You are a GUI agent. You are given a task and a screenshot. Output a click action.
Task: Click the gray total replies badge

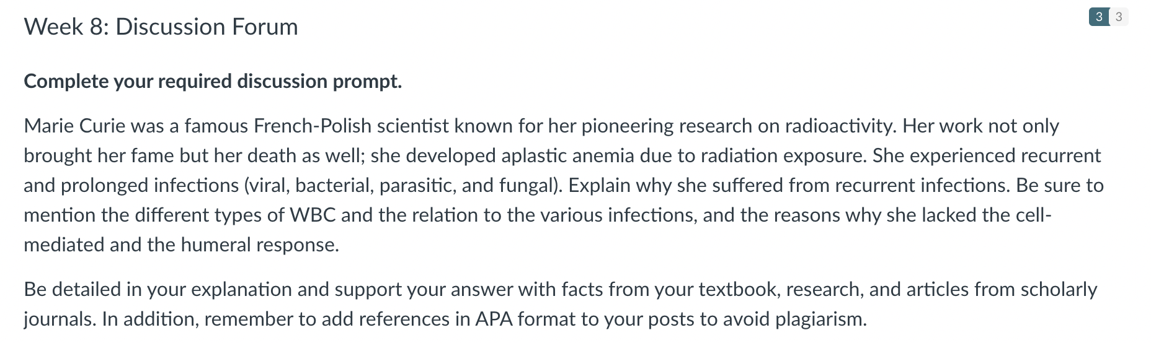coord(1119,17)
